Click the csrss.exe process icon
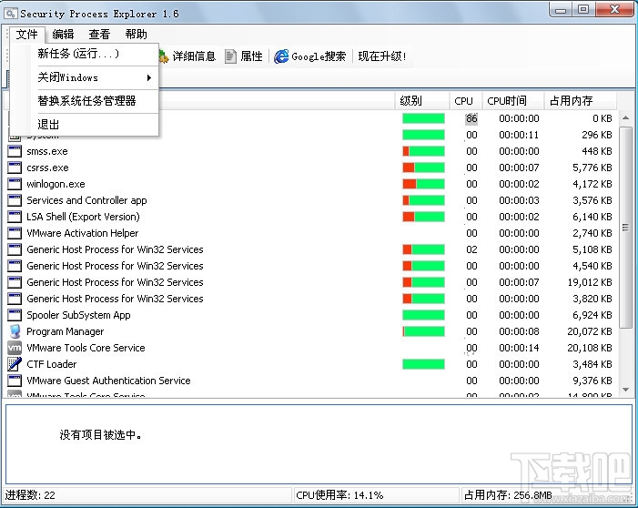The width and height of the screenshot is (638, 508). tap(15, 168)
